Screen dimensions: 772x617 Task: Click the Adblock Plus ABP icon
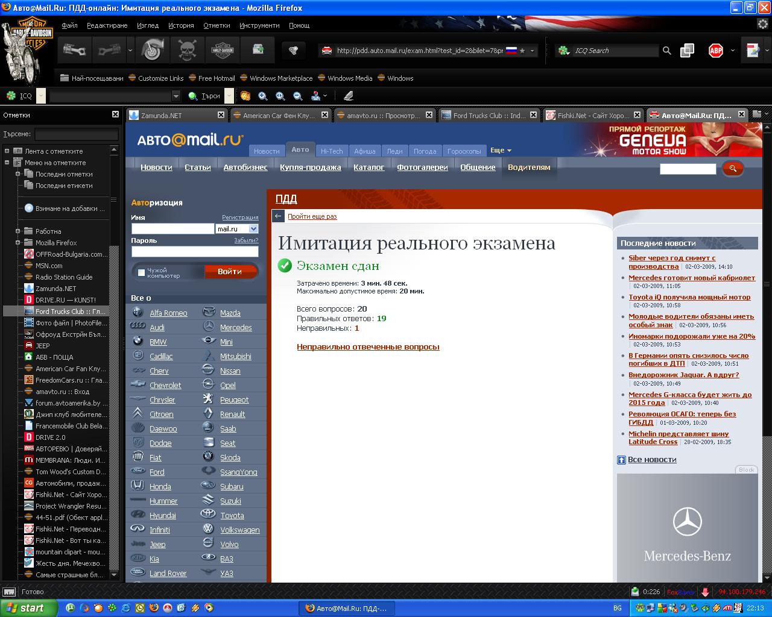716,51
